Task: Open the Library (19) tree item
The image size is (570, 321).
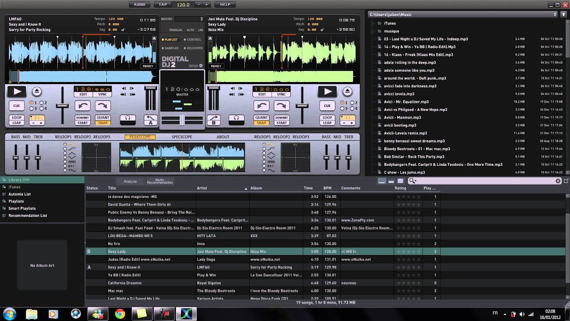Action: coord(42,180)
